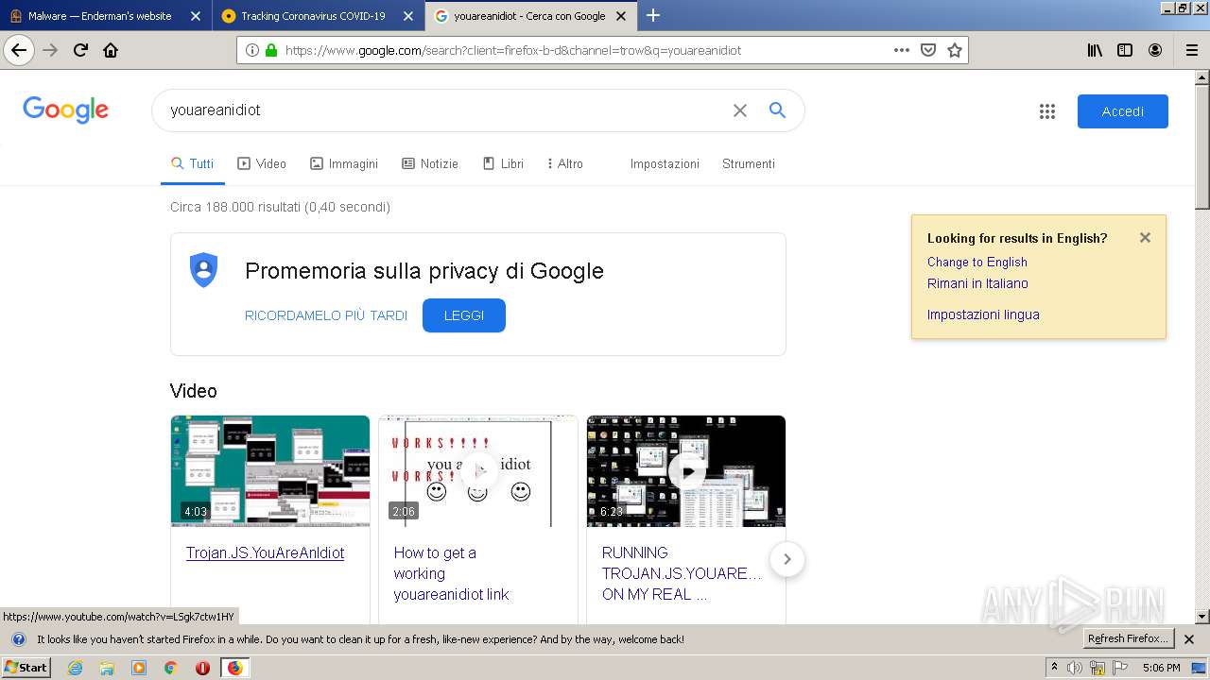Play the 4:03 video thumbnail
The width and height of the screenshot is (1210, 680).
[270, 471]
